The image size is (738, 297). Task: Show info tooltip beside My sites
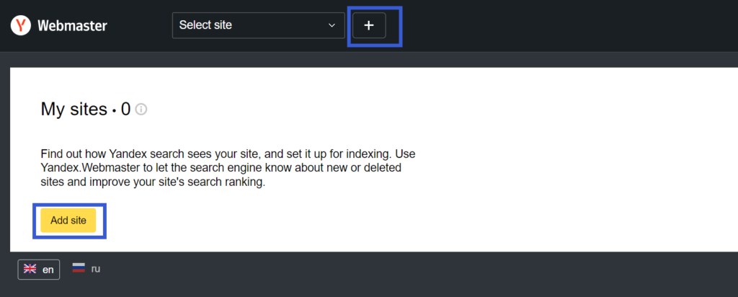click(141, 110)
